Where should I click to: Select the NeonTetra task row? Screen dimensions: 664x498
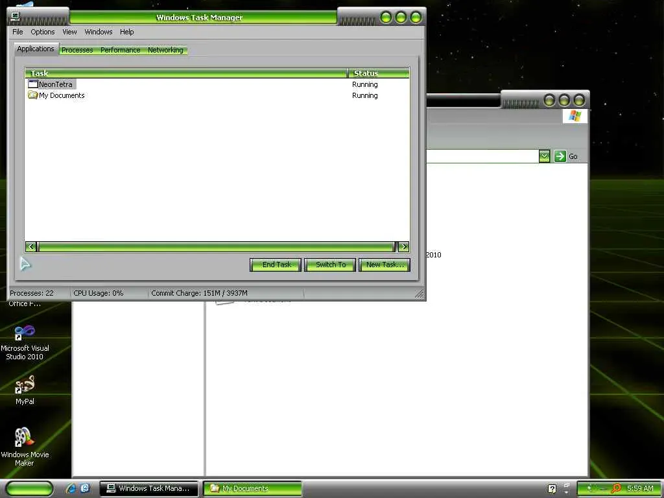pyautogui.click(x=217, y=84)
